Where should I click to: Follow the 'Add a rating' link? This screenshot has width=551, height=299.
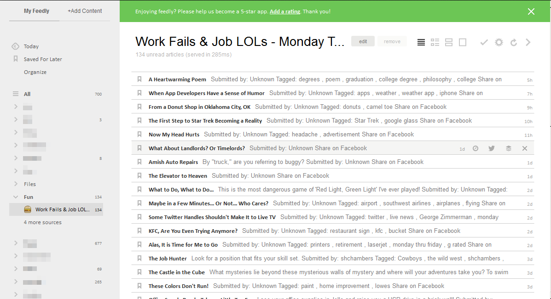285,11
